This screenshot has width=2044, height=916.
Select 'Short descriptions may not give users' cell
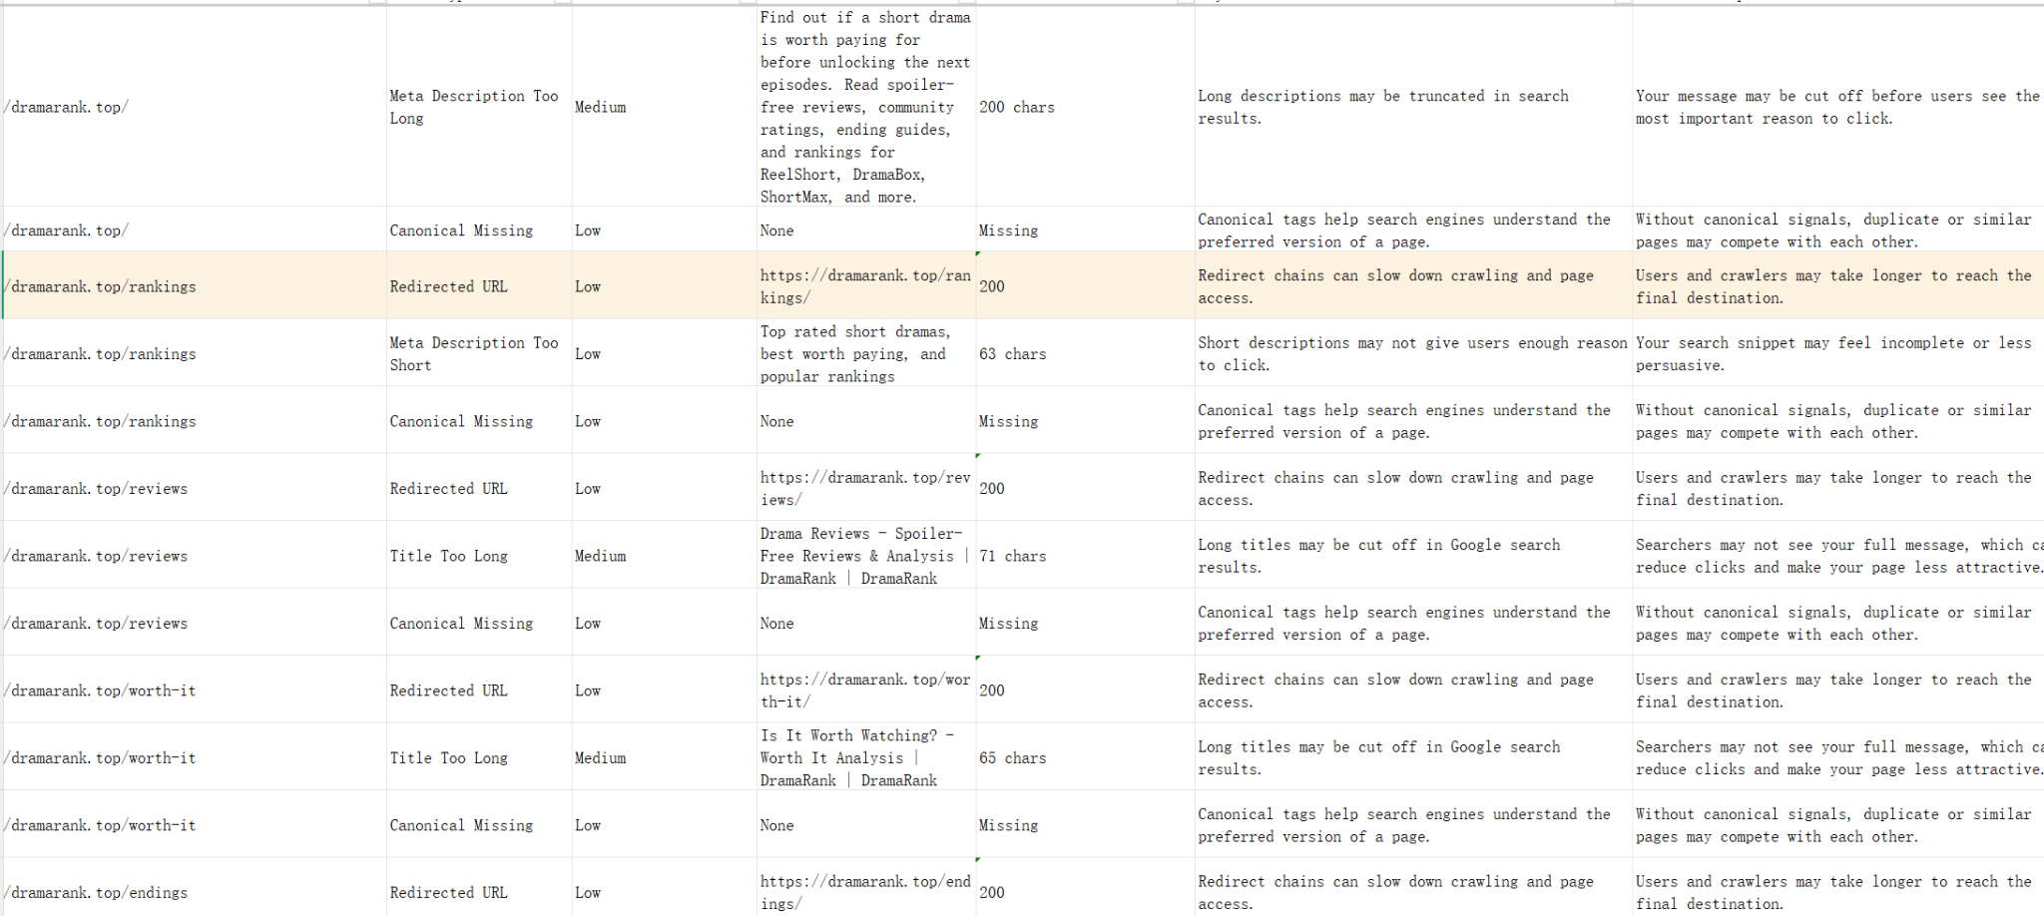pos(1412,354)
